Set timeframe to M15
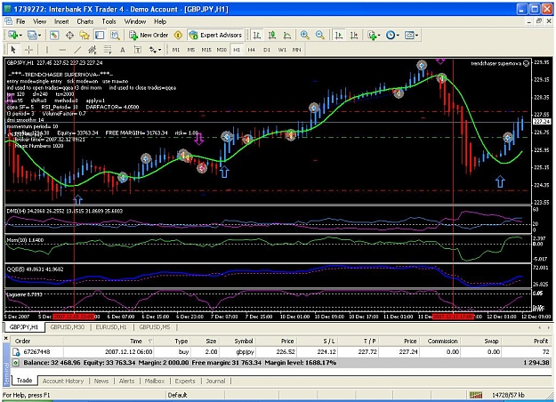Viewport: 556px width, 402px height. click(x=206, y=50)
